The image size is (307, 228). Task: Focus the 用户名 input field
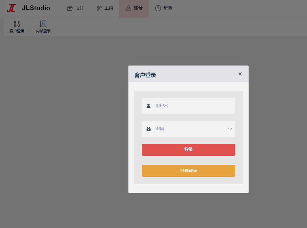pyautogui.click(x=188, y=106)
